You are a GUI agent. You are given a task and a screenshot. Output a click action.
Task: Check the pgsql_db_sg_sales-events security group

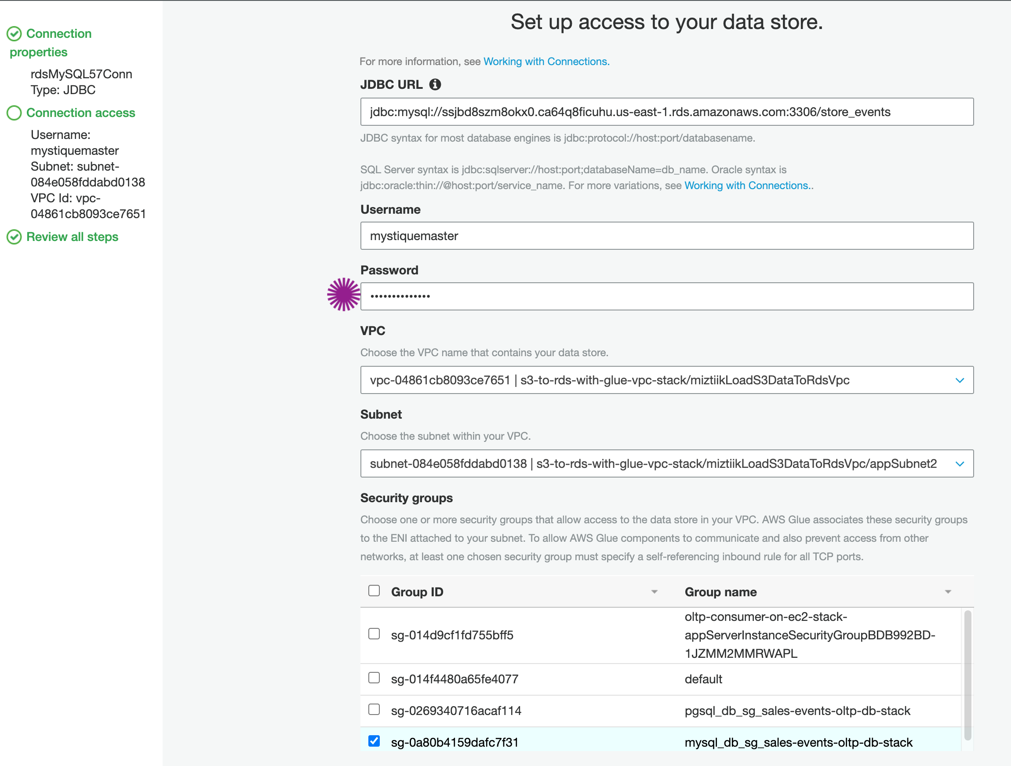coord(374,709)
